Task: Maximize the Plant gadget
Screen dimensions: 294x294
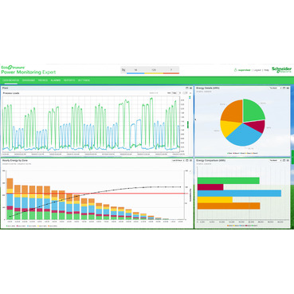Action: point(187,88)
